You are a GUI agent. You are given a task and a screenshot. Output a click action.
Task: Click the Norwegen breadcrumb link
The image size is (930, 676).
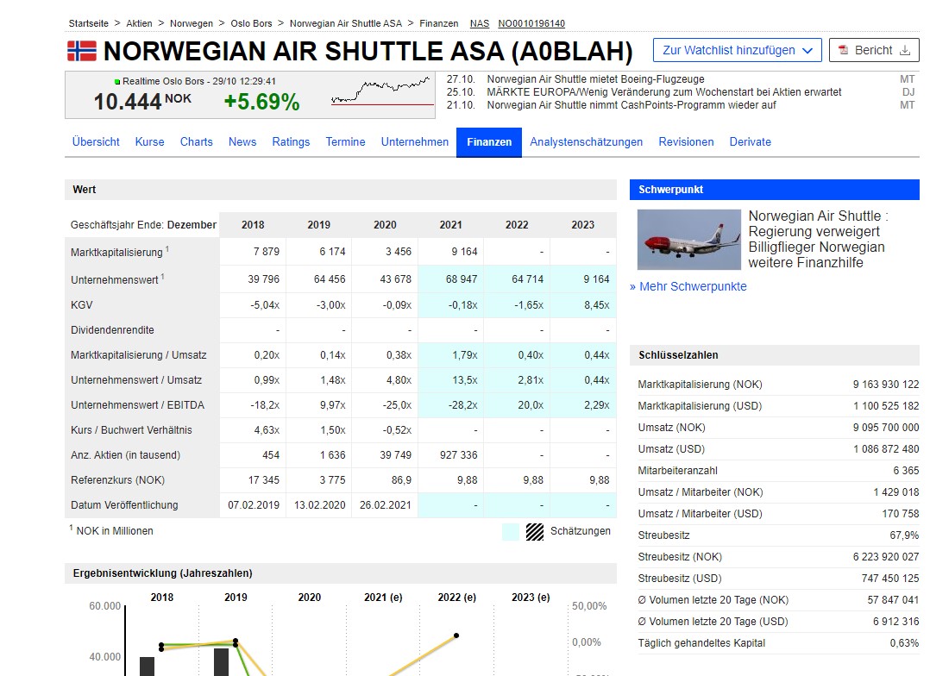pos(192,23)
